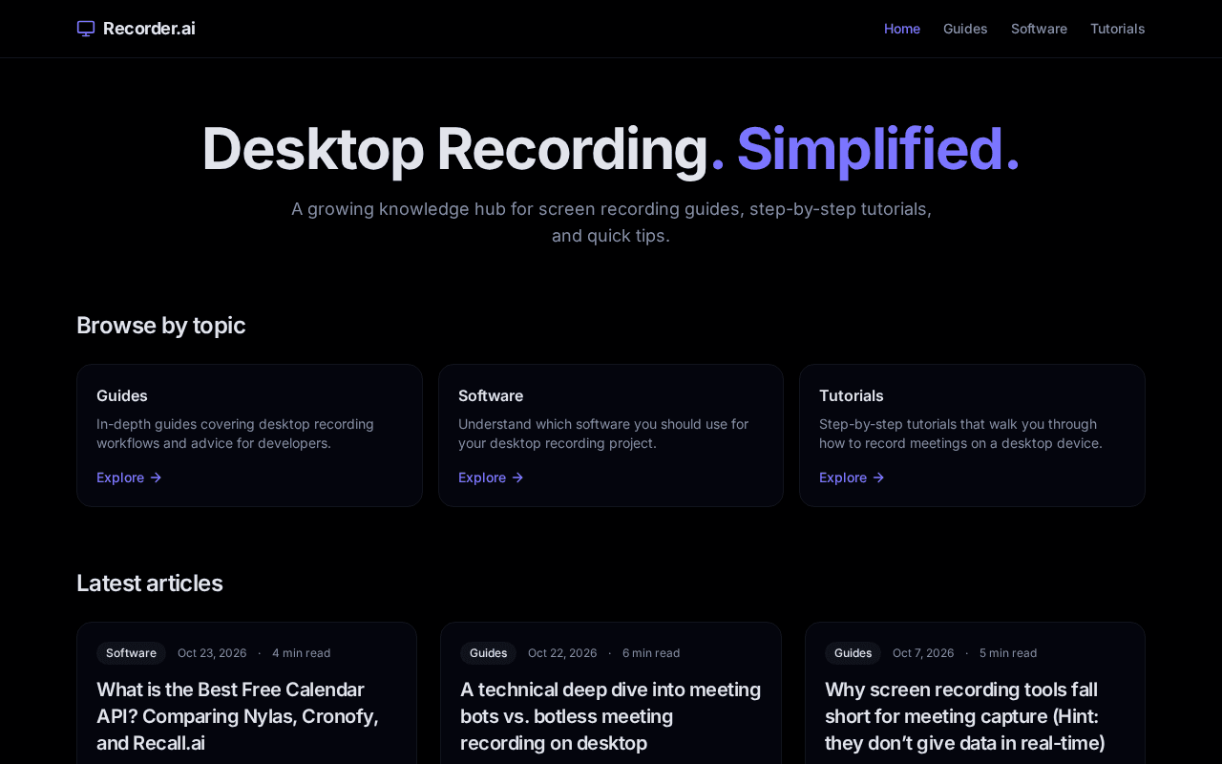The width and height of the screenshot is (1222, 764).
Task: Click the Latest articles heading
Action: click(x=150, y=584)
